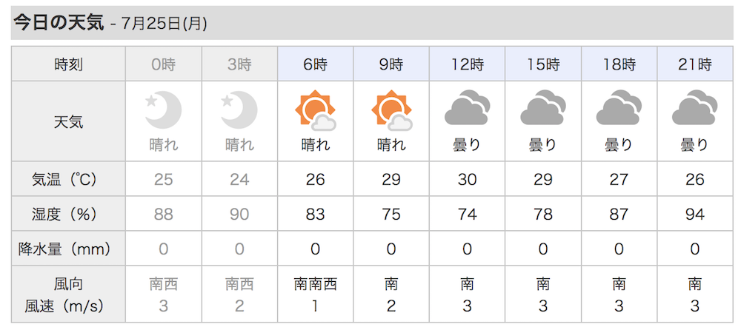Image resolution: width=741 pixels, height=327 pixels.
Task: Click the humidity value 94
Action: [695, 215]
